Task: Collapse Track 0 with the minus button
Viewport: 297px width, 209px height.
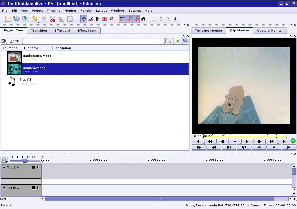Action: [4, 167]
